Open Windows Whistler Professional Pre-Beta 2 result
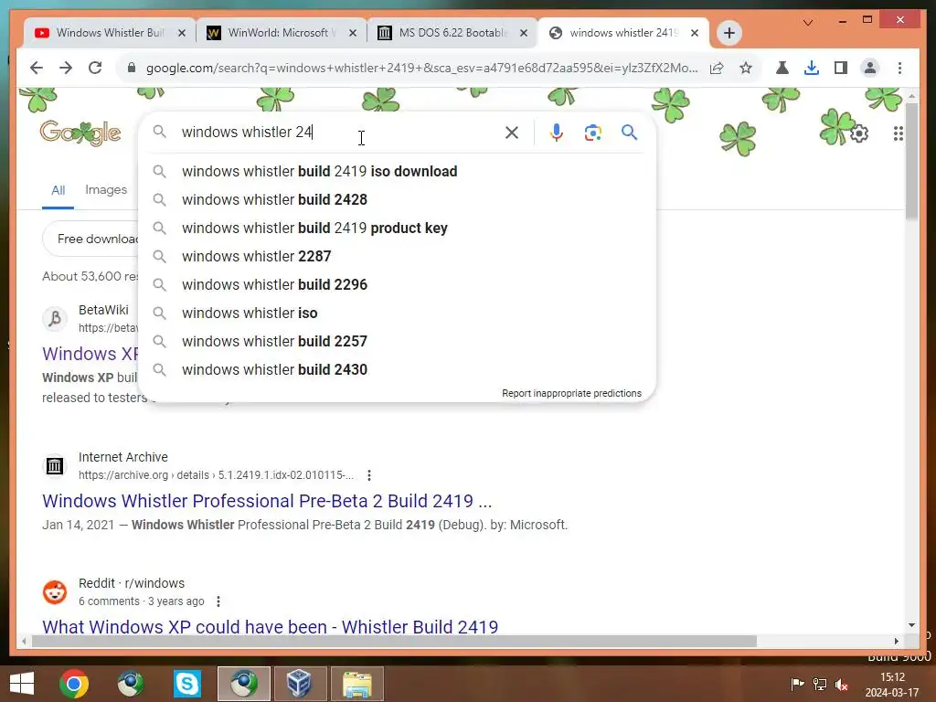936x702 pixels. point(267,501)
